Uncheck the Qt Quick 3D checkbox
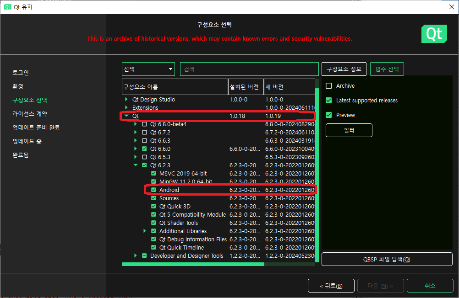 click(153, 206)
